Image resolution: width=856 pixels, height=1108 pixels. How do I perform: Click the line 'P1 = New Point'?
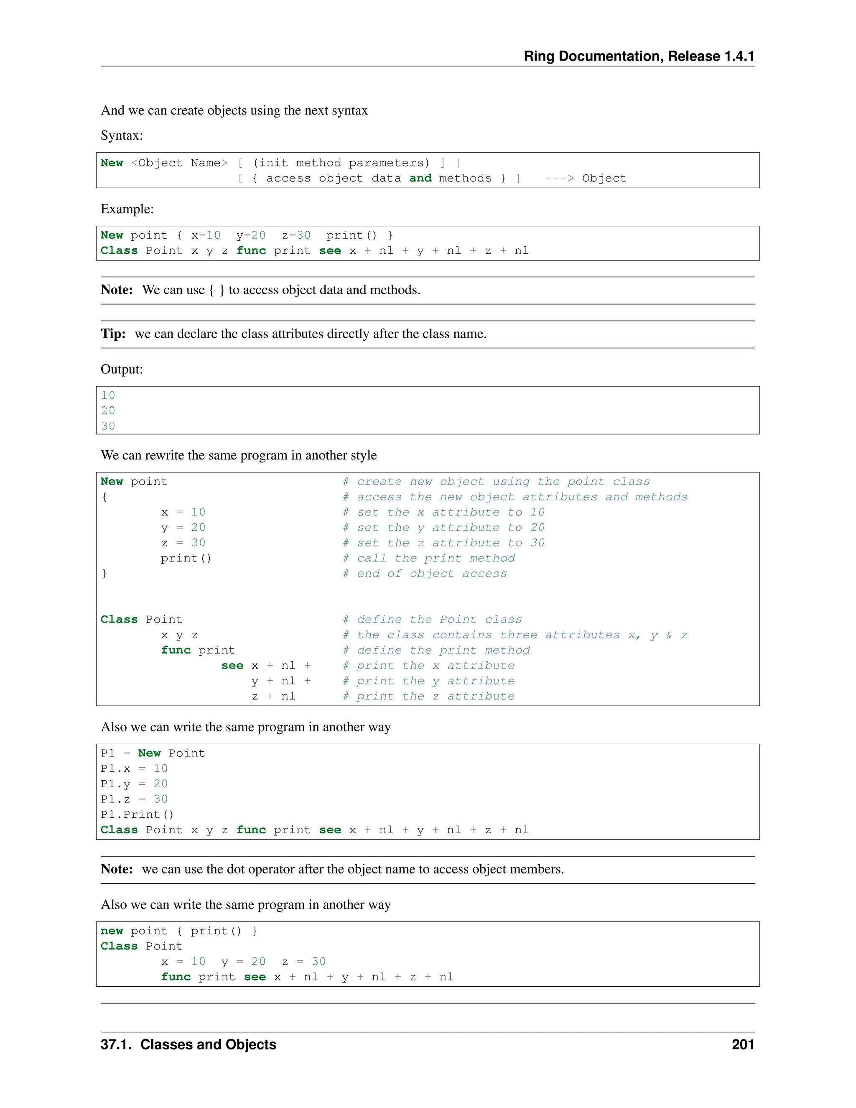(153, 753)
